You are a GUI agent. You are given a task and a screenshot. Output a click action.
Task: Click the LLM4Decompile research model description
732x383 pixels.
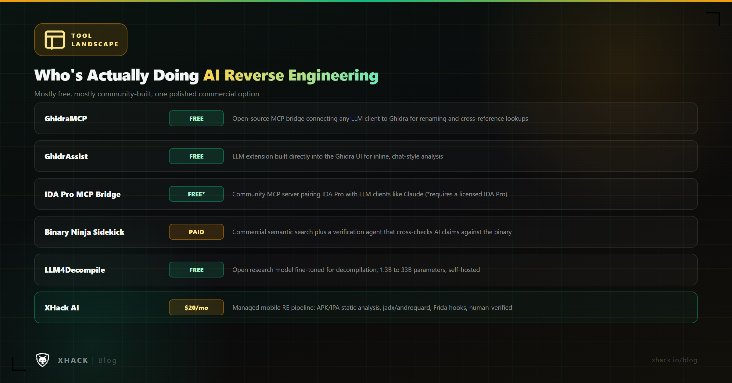click(356, 270)
